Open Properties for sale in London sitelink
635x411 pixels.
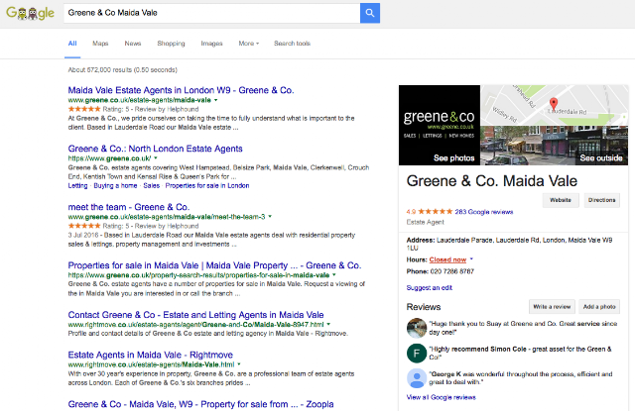[207, 185]
